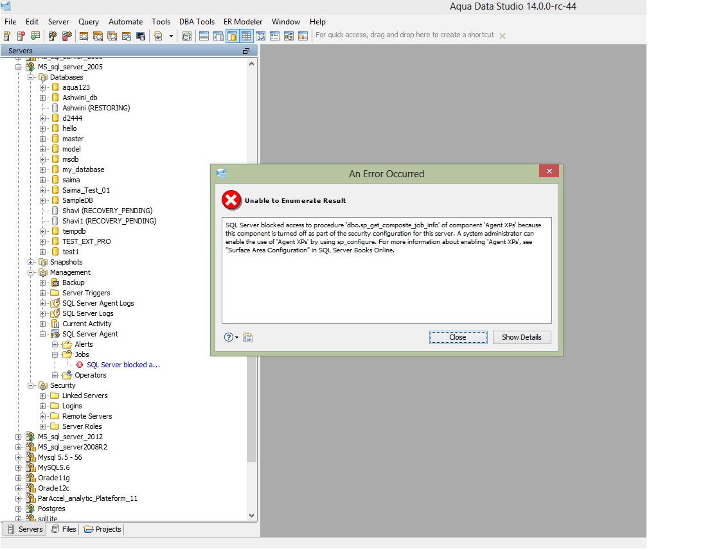Select the ParAccel_analytic_Plateform_11 server
Image resolution: width=712 pixels, height=549 pixels.
[x=87, y=498]
